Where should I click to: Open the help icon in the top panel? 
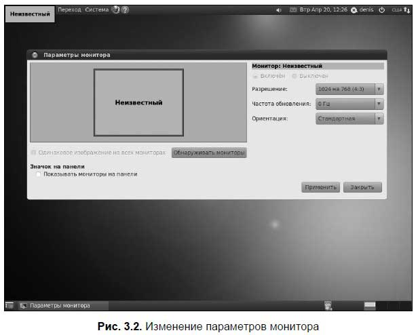[126, 10]
